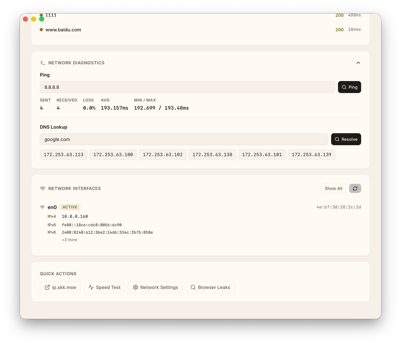Click the 104ms latency for baidu
Screen dimensions: 401x345
pyautogui.click(x=354, y=29)
